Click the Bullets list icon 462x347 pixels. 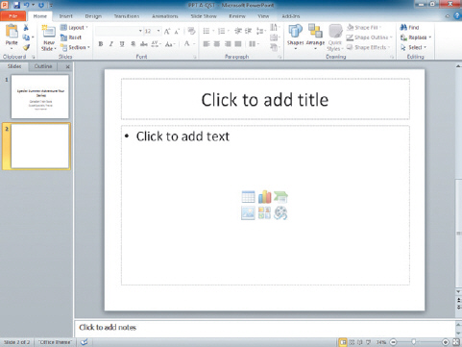point(207,31)
